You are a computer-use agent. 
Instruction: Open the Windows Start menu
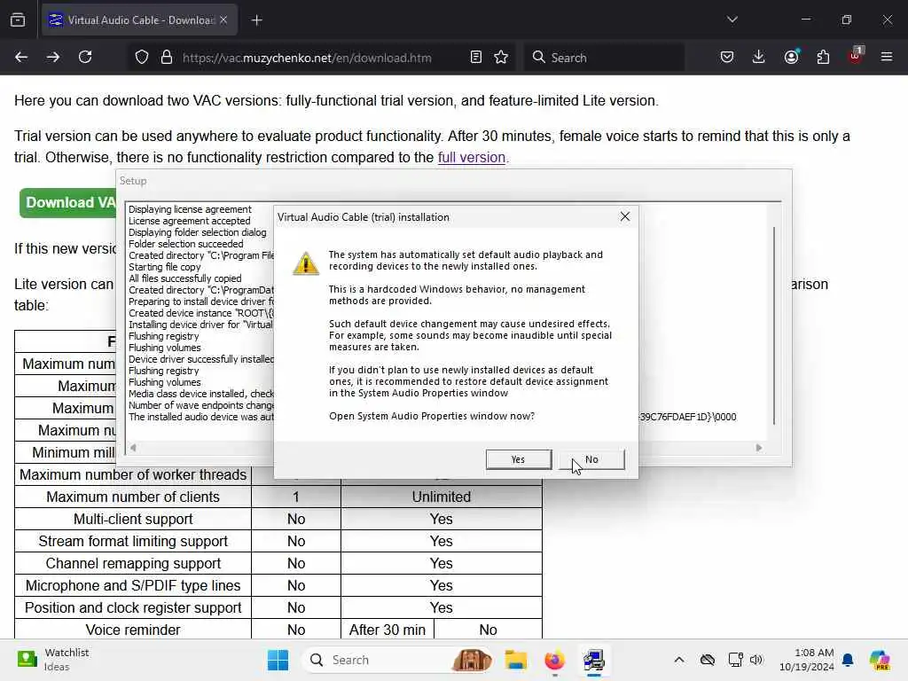point(278,660)
